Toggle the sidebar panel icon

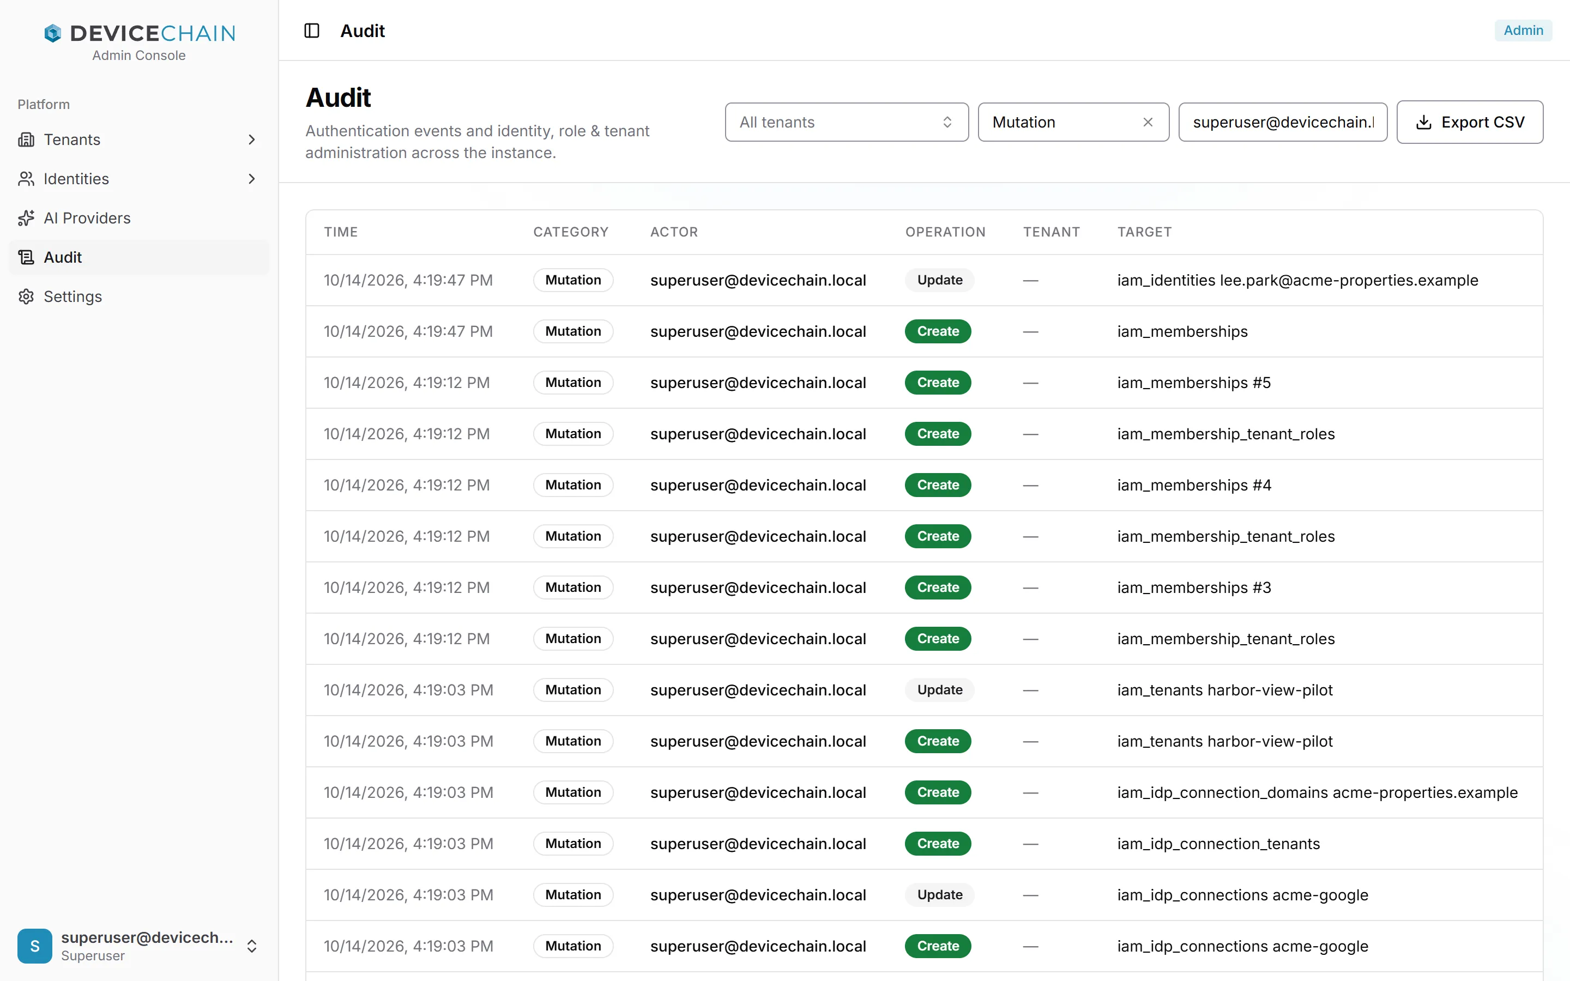(x=312, y=31)
